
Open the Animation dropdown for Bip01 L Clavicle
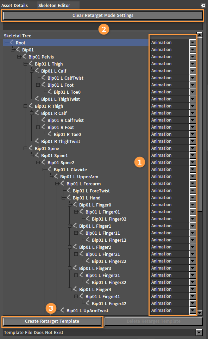click(193, 169)
